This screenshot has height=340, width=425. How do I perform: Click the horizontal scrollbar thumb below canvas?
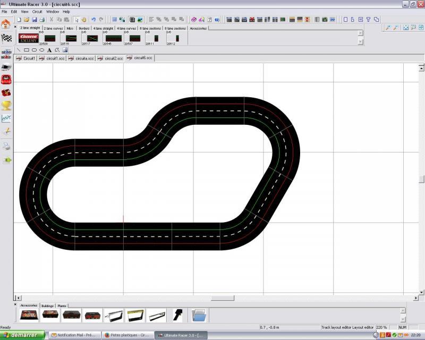pos(222,298)
